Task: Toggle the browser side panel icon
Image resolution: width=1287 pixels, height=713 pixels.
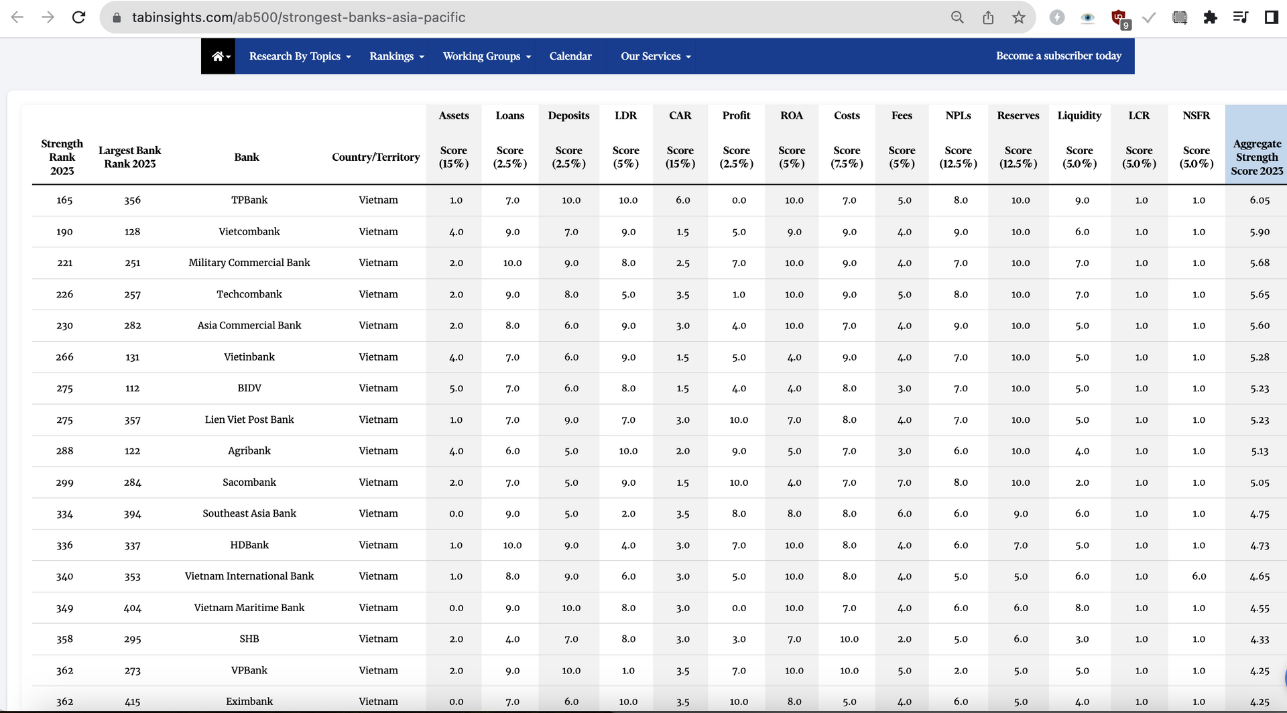Action: point(1272,17)
